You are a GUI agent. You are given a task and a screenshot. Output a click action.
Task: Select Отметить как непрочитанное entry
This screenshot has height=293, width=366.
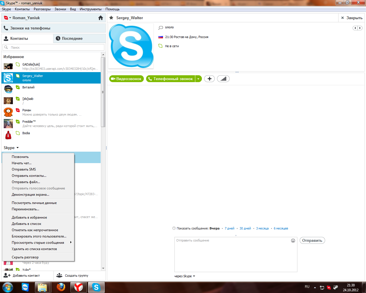[x=38, y=230]
